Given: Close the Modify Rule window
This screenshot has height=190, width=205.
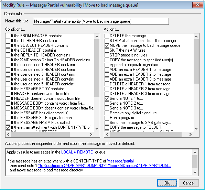Looking at the screenshot, I should (197, 5).
